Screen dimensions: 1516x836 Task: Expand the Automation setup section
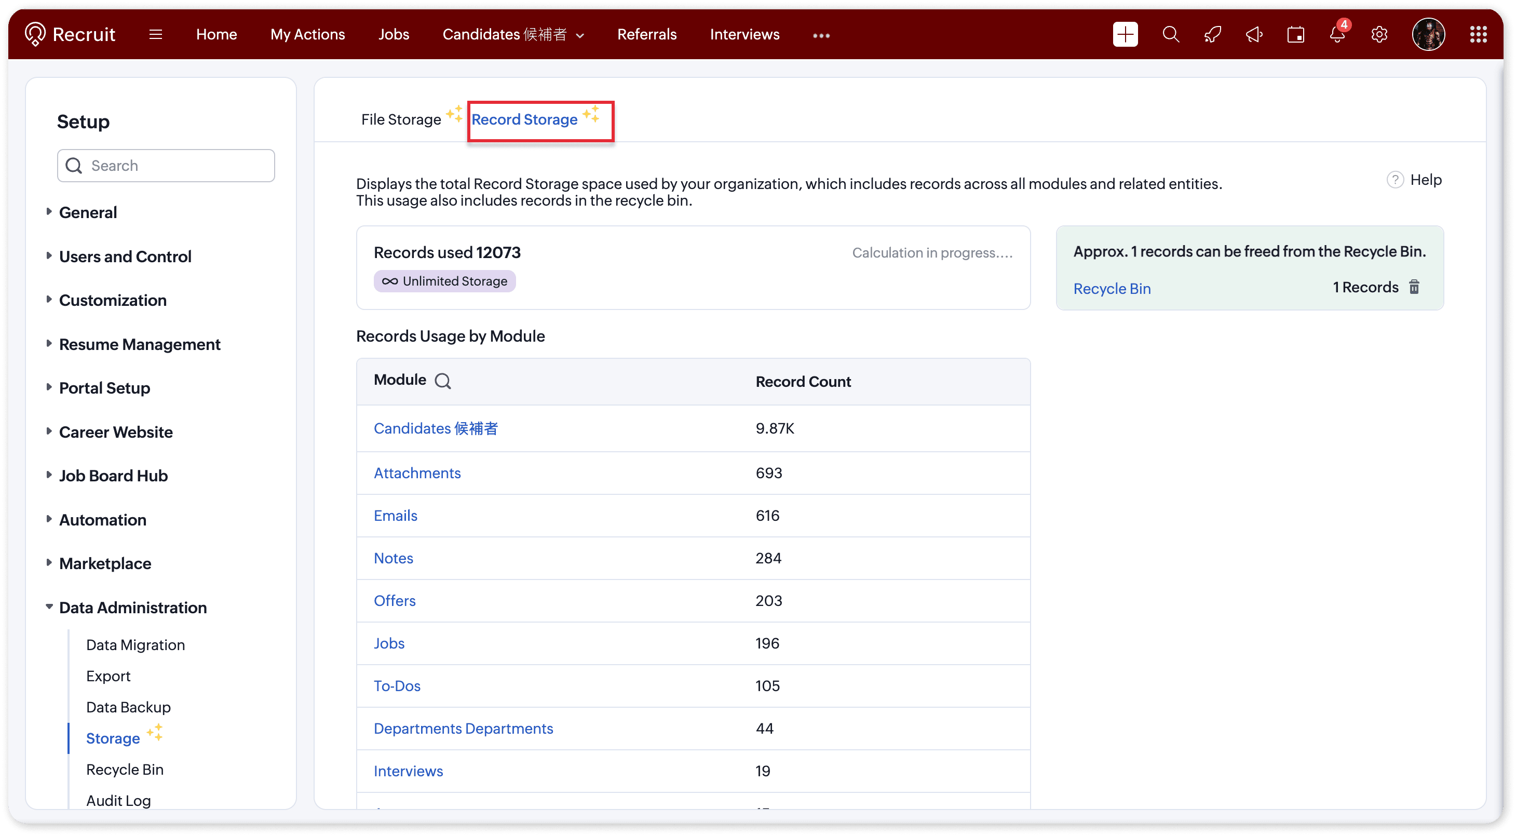pos(102,519)
